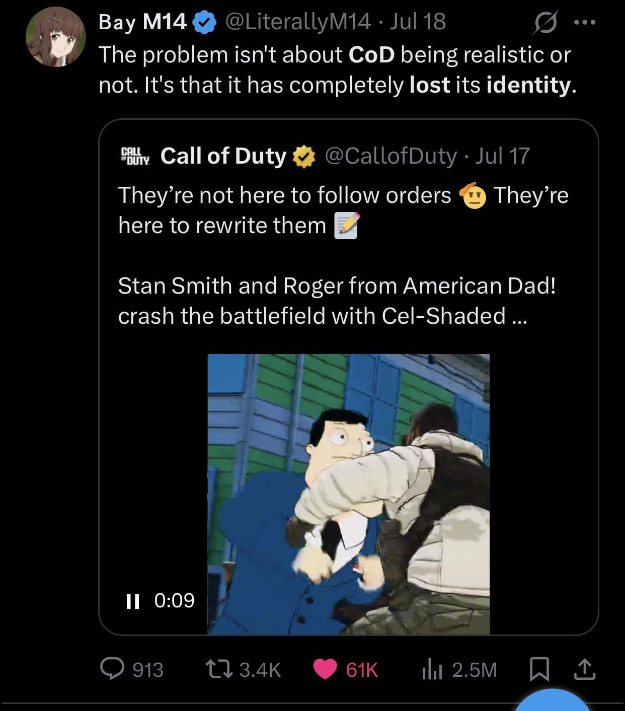625x711 pixels.
Task: Open the quoted Call of Duty post text
Action: click(343, 255)
